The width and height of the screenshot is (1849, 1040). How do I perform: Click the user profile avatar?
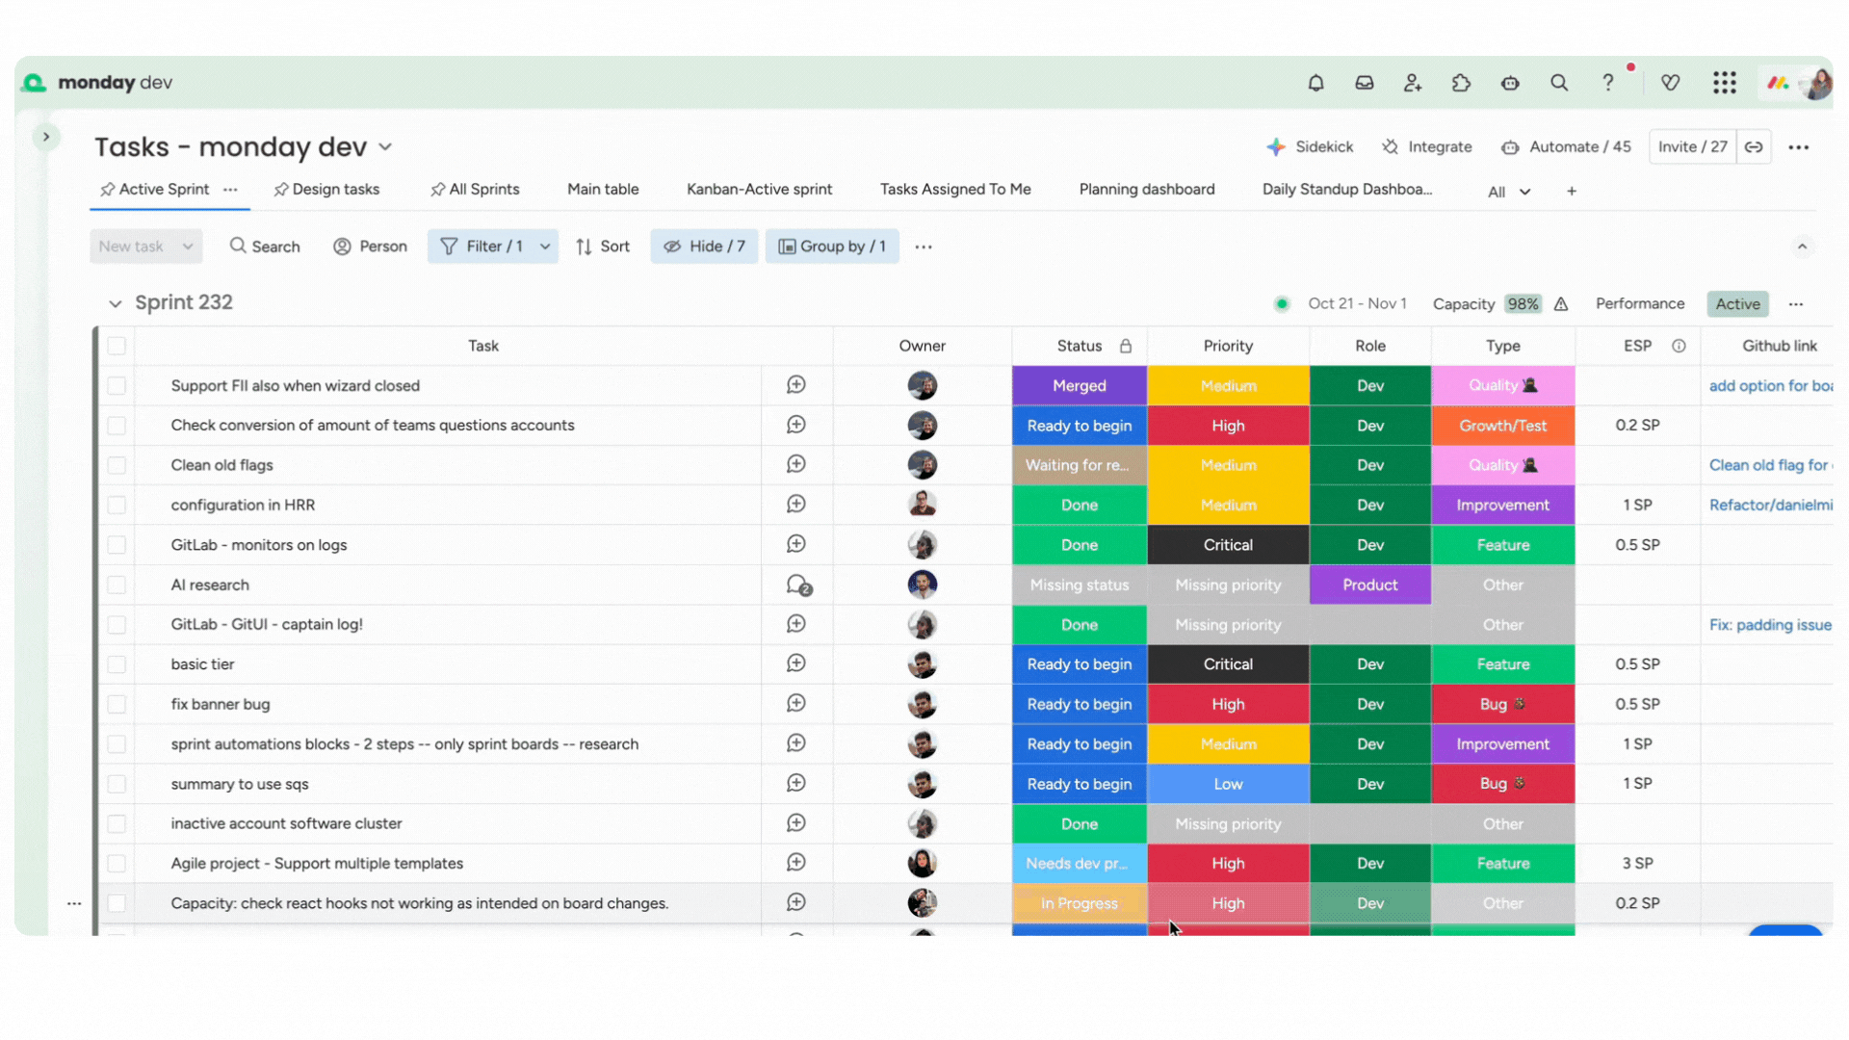click(x=1819, y=83)
